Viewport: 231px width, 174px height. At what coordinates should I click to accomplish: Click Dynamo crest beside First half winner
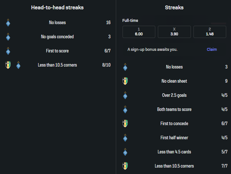click(125, 138)
